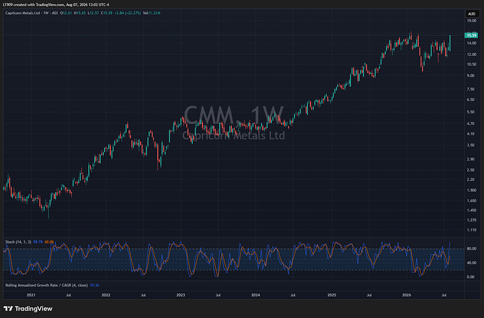Select the Rolling Annualized Growth Rate / CAGR legend

pos(46,285)
